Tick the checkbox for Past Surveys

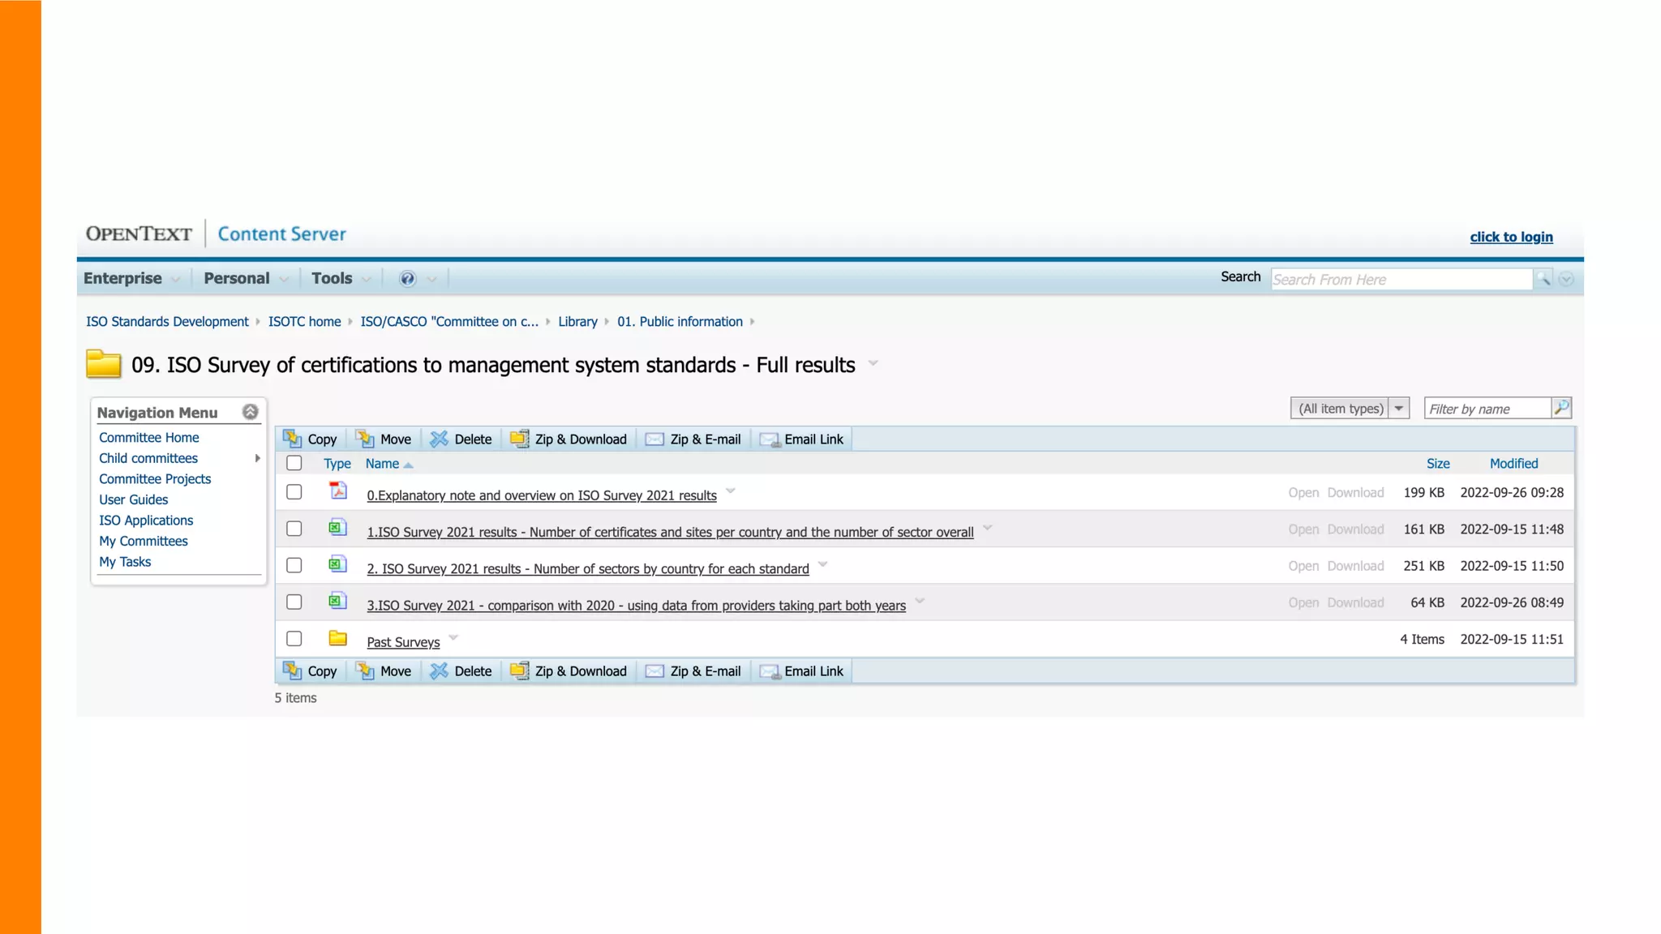coord(294,639)
